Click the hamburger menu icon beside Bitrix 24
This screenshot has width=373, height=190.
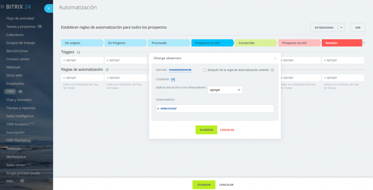click(3, 7)
